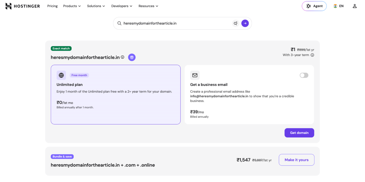Viewport: 365px width, 182px height.
Task: Click the Agent button
Action: click(x=314, y=6)
